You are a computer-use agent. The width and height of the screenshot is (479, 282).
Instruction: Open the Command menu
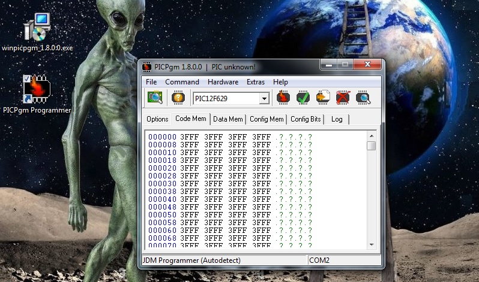click(x=182, y=82)
